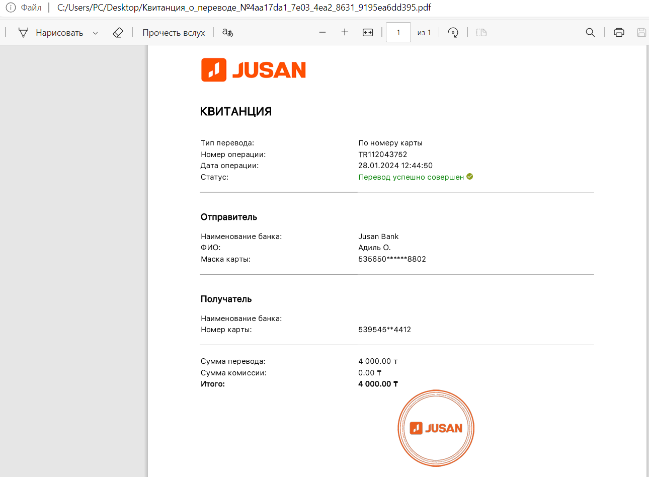Select the eraser tool

(118, 33)
